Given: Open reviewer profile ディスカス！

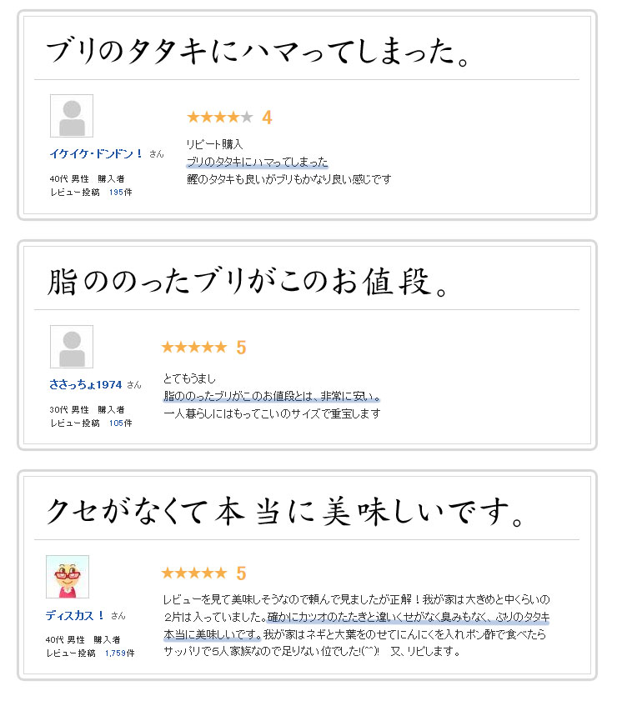Looking at the screenshot, I should 75,615.
